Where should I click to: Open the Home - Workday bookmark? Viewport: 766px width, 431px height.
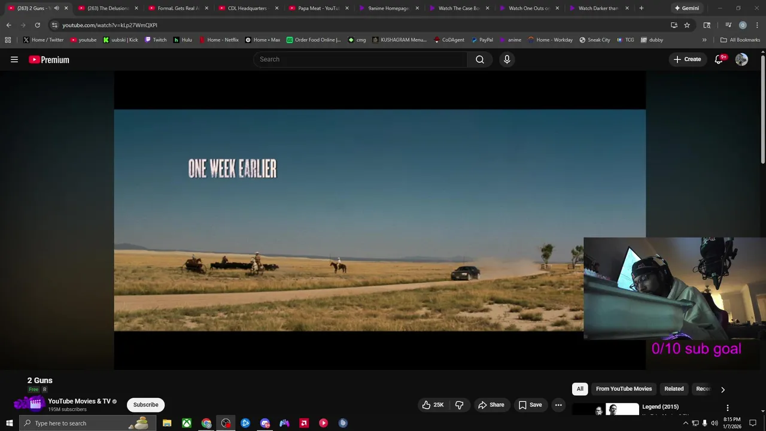click(550, 40)
